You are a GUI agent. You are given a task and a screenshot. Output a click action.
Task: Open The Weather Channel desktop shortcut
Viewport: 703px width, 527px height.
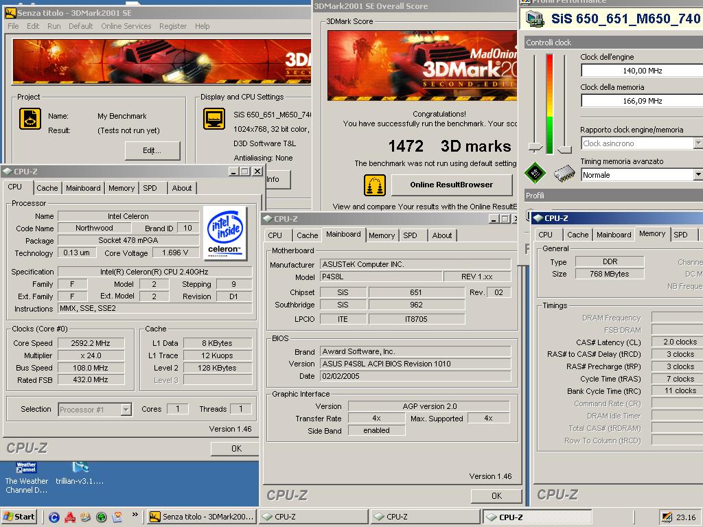point(26,478)
